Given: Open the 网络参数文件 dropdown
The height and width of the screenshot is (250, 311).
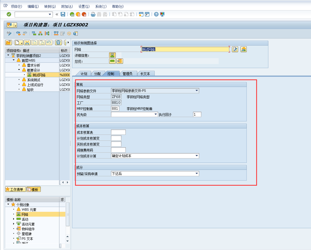Looking at the screenshot, I should coord(197,91).
